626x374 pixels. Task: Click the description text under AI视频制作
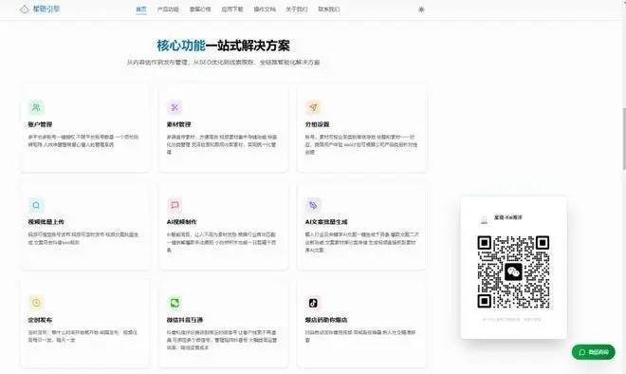tap(222, 242)
